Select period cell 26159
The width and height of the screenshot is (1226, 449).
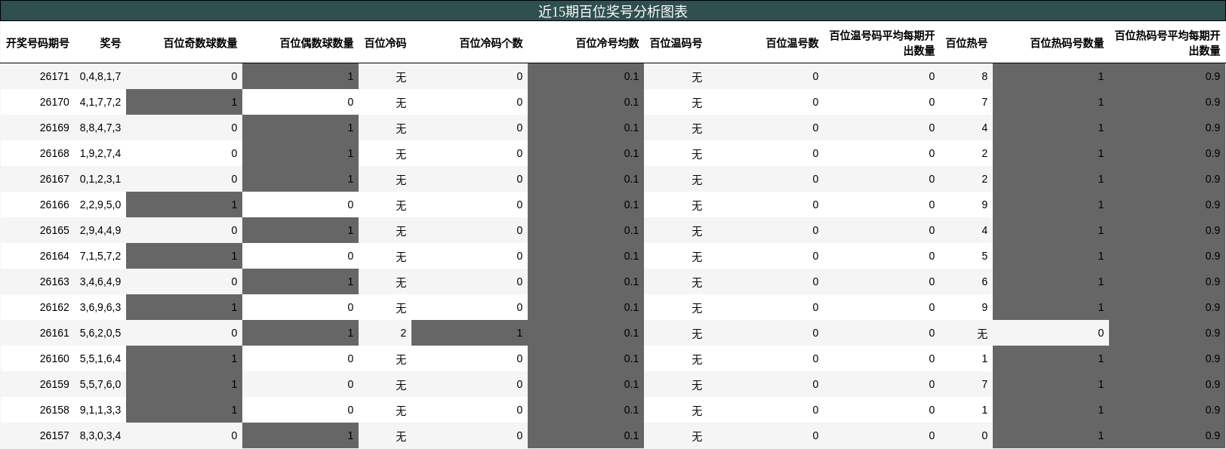click(54, 384)
